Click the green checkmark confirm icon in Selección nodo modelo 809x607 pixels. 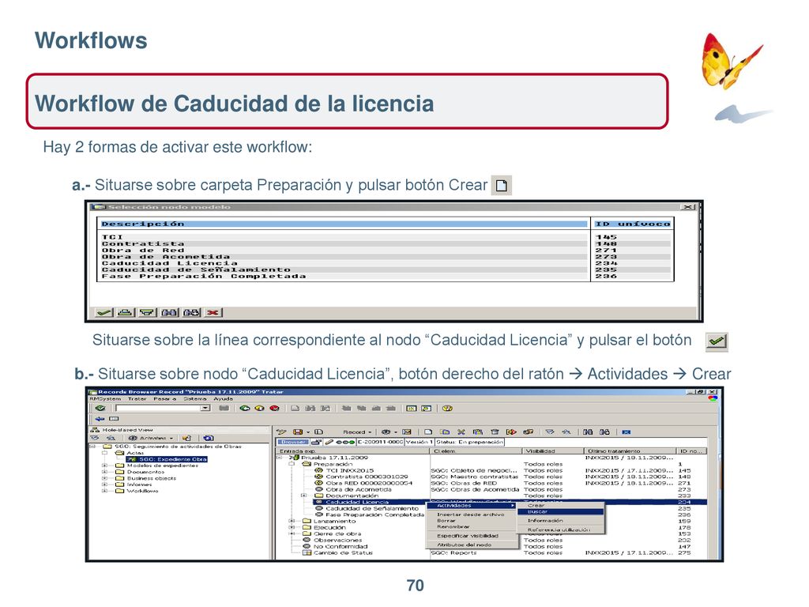pyautogui.click(x=105, y=312)
